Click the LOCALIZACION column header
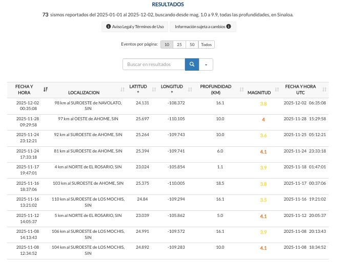Screen dimensions: 344x262 84,93
